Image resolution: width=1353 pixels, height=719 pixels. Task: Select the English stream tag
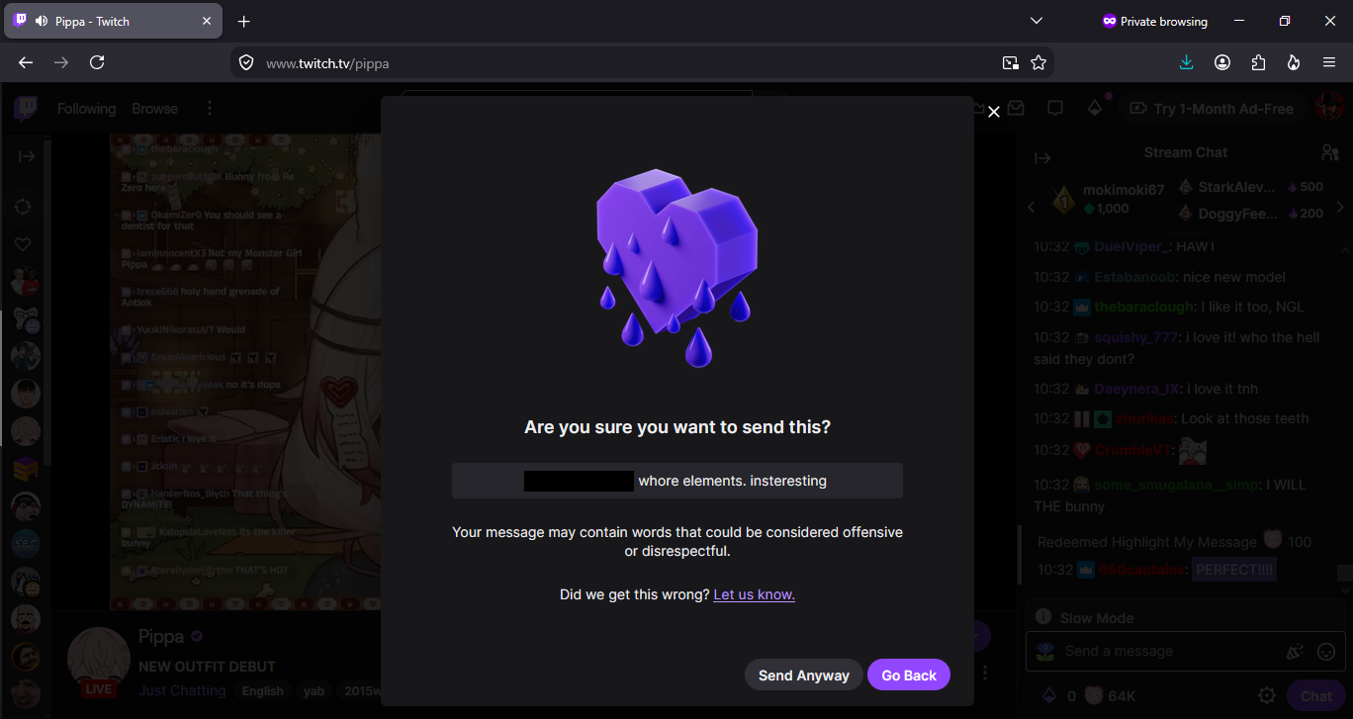point(263,691)
